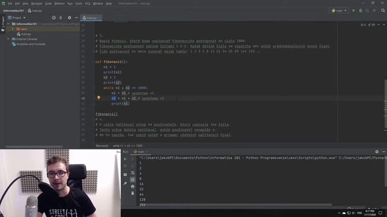Go to previous highlighted error arrow
Image resolution: width=387 pixels, height=217 pixels.
379,25
